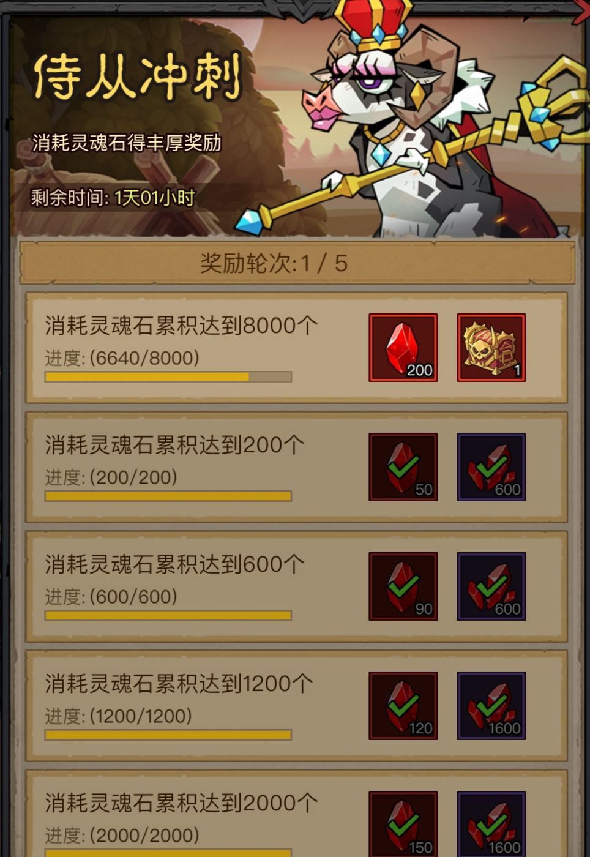
Task: Select the 消耗灵魂石累积达到600个 task row
Action: coord(296,586)
